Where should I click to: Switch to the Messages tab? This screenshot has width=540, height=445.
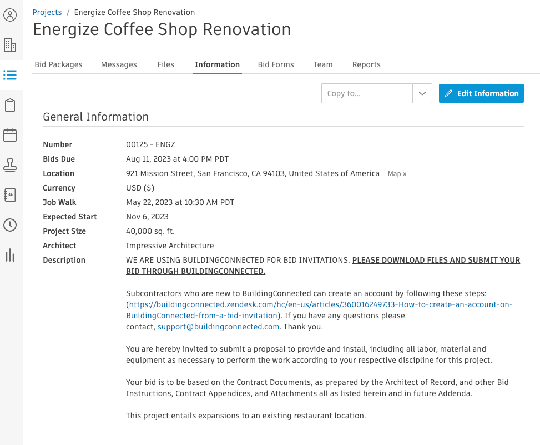click(119, 64)
